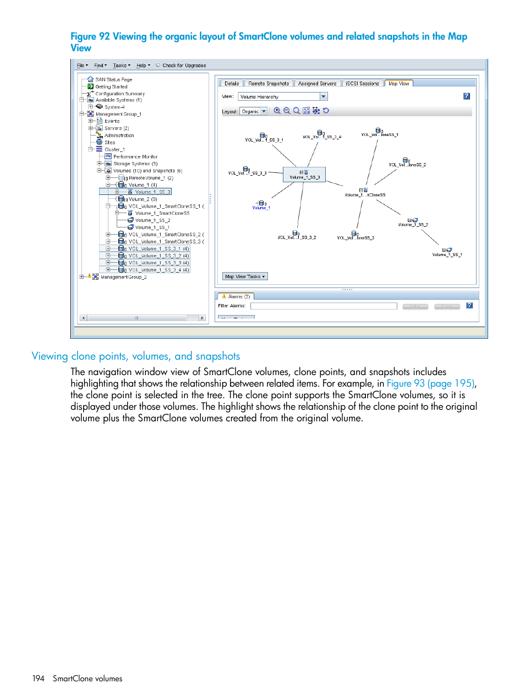Click the Map View help question icon

[467, 96]
